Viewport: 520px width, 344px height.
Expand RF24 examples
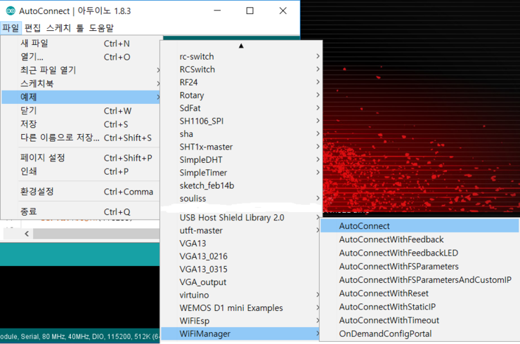(x=241, y=82)
